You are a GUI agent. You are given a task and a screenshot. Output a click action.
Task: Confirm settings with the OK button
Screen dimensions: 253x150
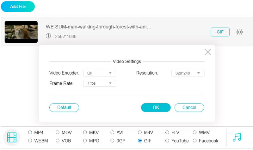156,107
